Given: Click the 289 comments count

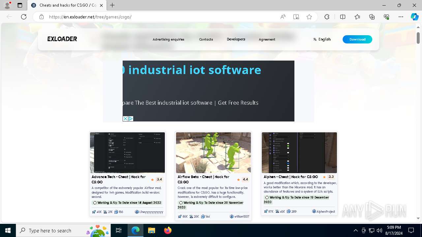Looking at the screenshot, I should coord(291,211).
